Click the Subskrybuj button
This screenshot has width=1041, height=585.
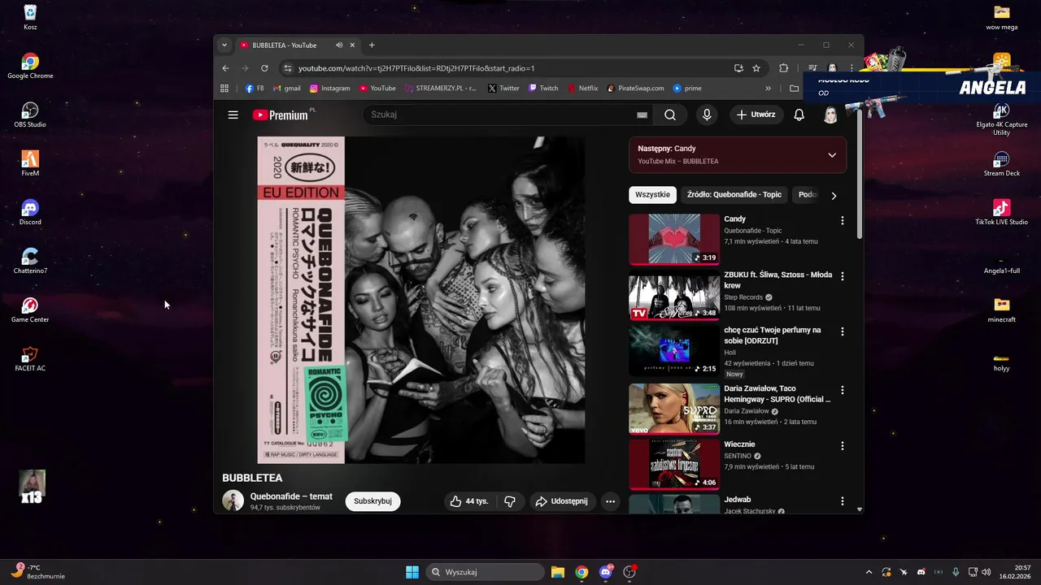click(x=372, y=501)
